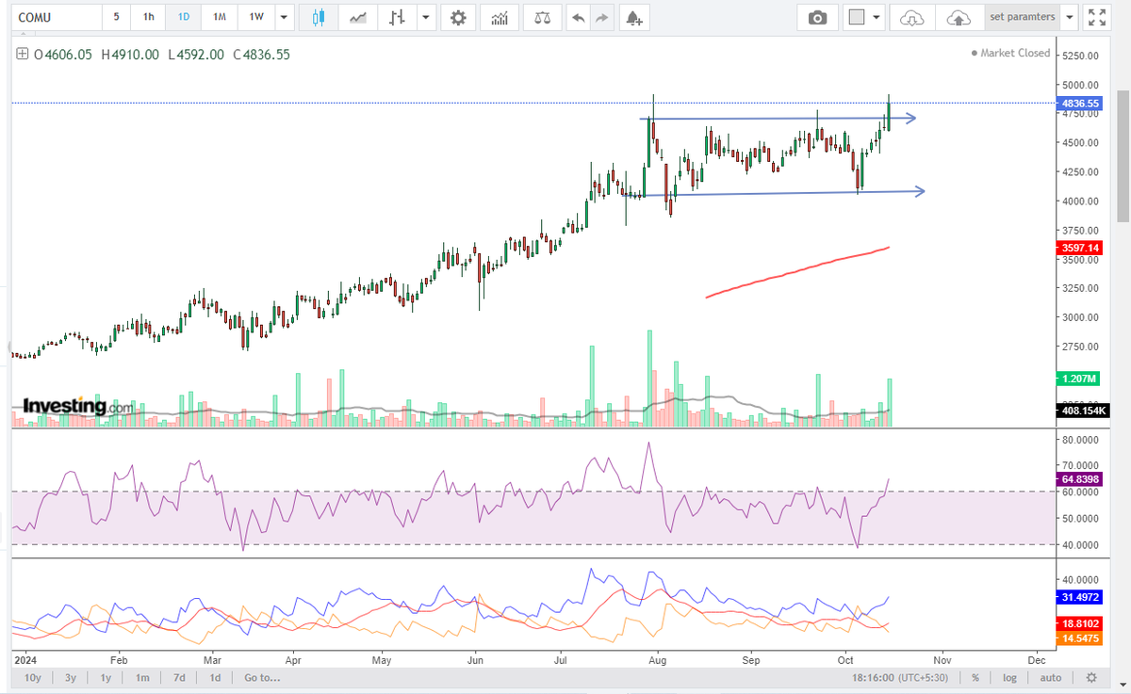Click the orange 14.5475 indicator label
1131x694 pixels.
pos(1080,638)
